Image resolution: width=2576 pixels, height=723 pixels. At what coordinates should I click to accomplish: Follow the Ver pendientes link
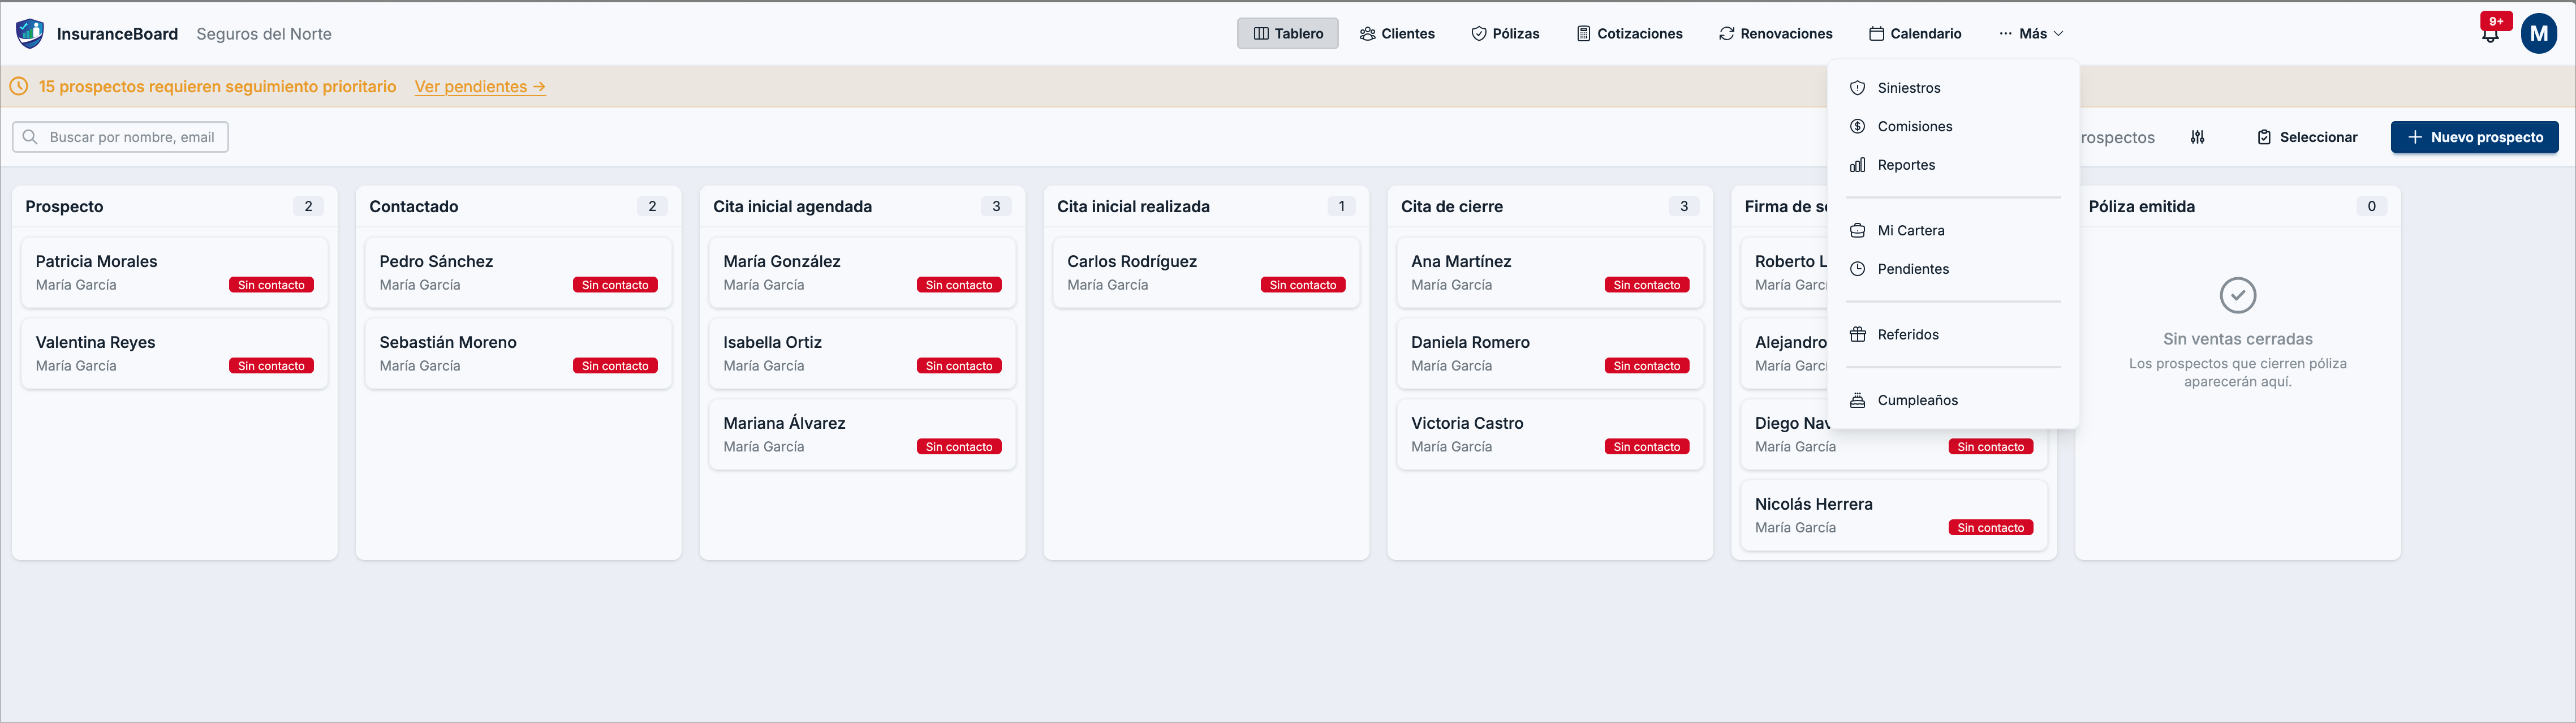[x=480, y=86]
